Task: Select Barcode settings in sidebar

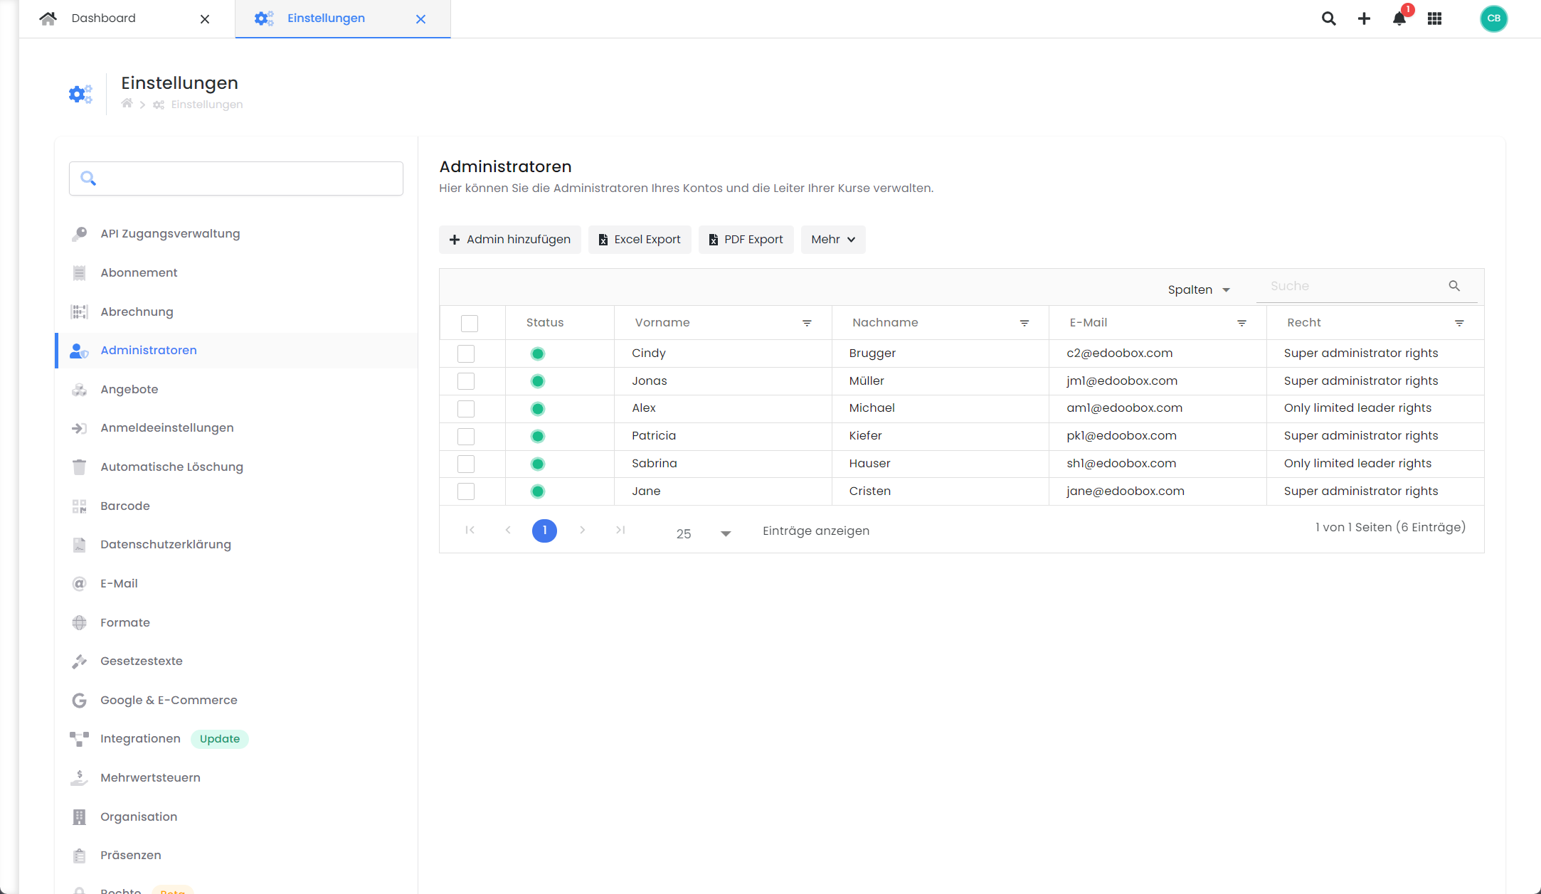Action: pyautogui.click(x=125, y=506)
